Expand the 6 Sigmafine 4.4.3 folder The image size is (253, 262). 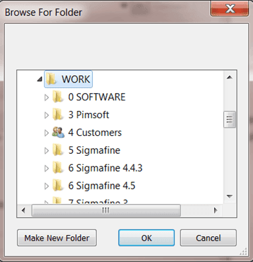click(46, 168)
